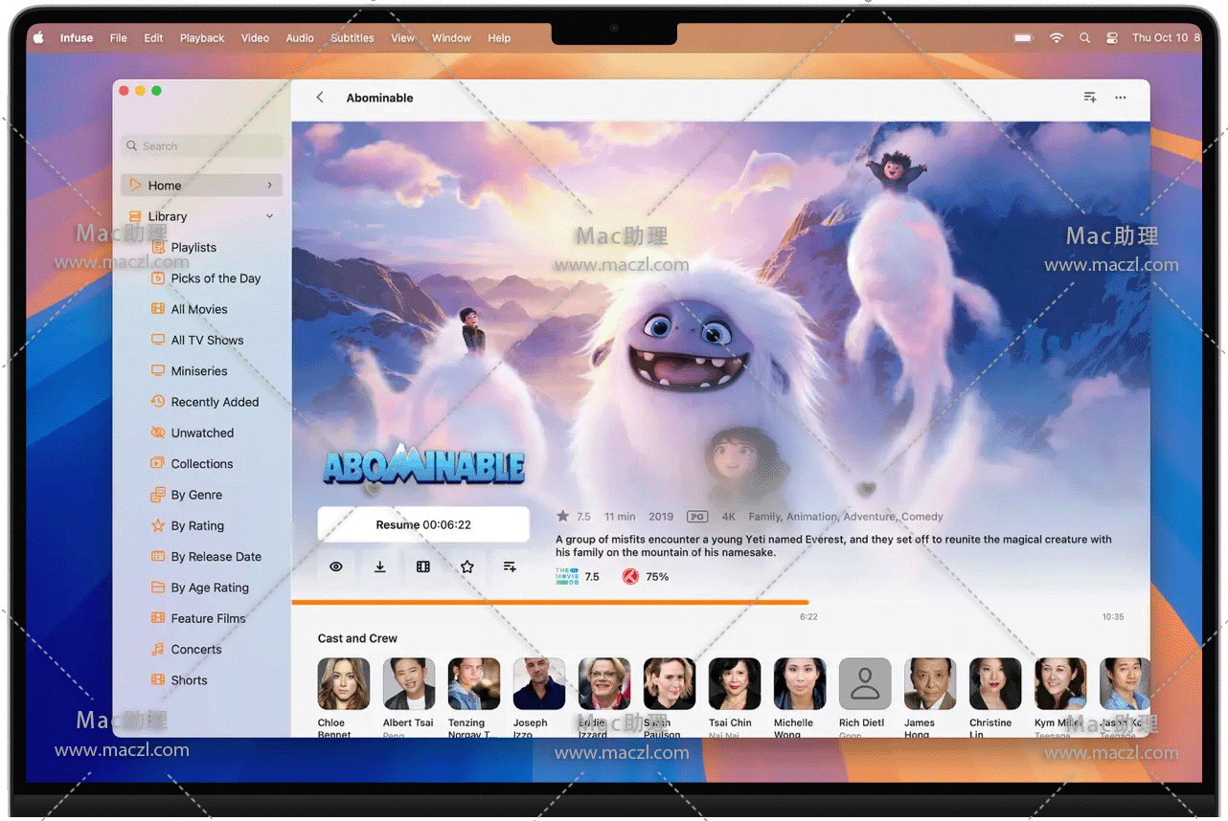Click The Movie DB logo

pyautogui.click(x=567, y=576)
